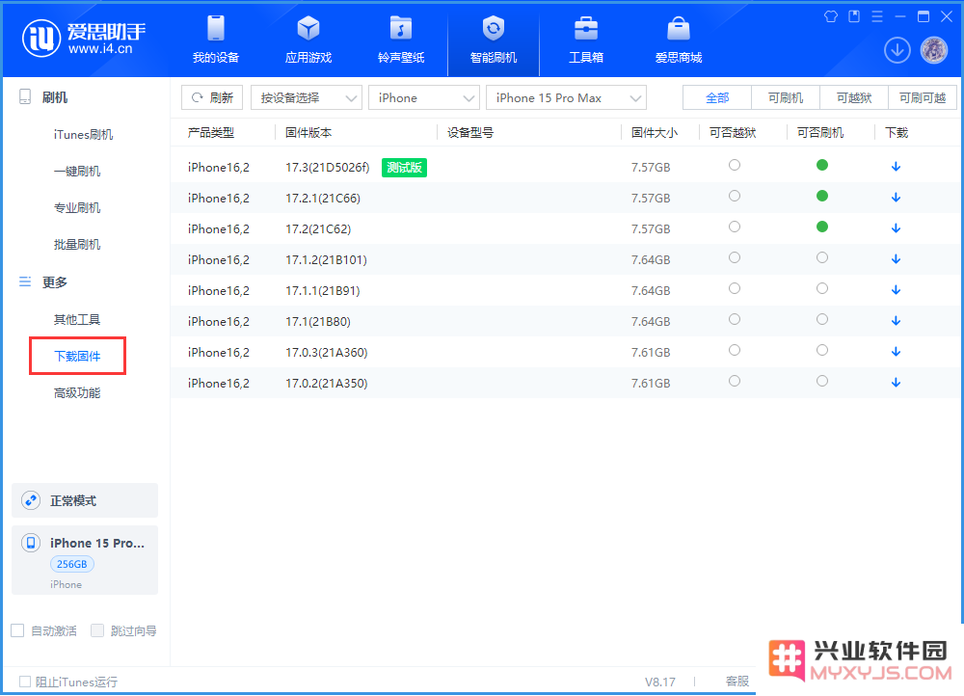Open the 应用游戏 cube icon
Viewport: 964px width, 696px height.
coord(308,28)
